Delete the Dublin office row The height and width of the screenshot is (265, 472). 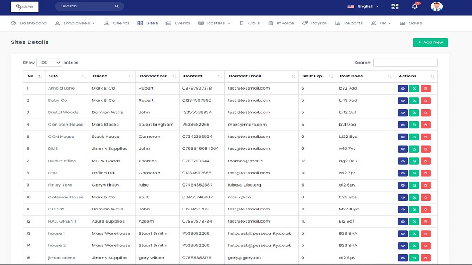pos(425,161)
